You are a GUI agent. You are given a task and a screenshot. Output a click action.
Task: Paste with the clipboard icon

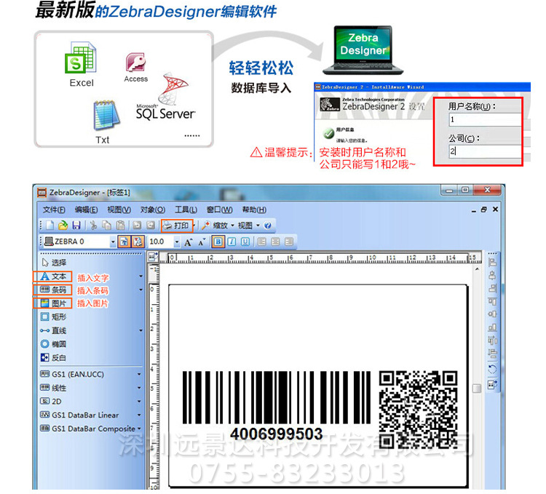click(x=120, y=226)
